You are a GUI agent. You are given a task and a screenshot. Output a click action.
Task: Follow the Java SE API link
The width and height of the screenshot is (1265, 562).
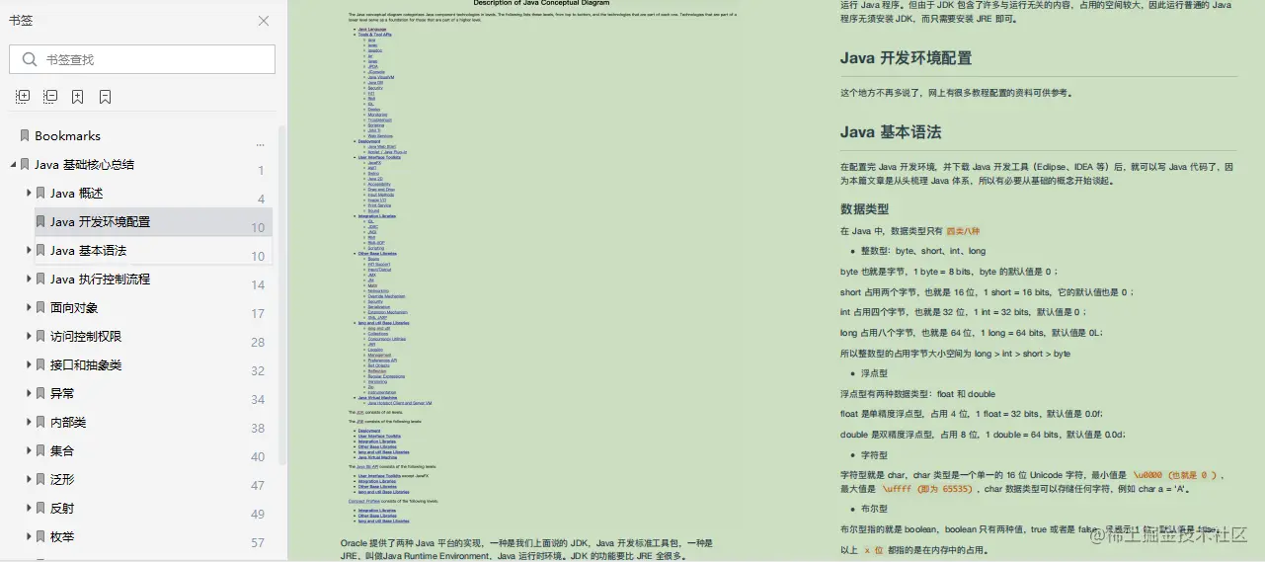tap(367, 466)
